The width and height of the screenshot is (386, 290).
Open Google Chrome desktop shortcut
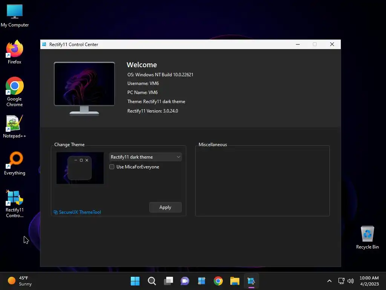pyautogui.click(x=15, y=92)
